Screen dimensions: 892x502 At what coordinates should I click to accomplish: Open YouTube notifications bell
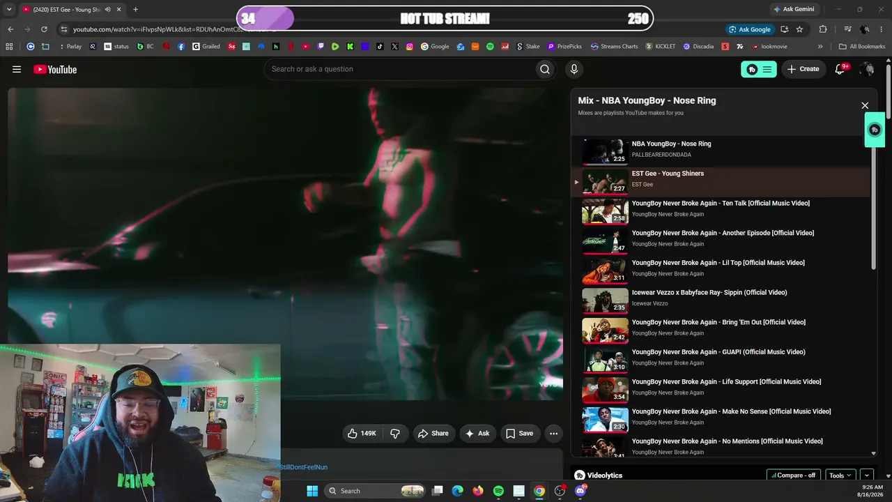840,69
